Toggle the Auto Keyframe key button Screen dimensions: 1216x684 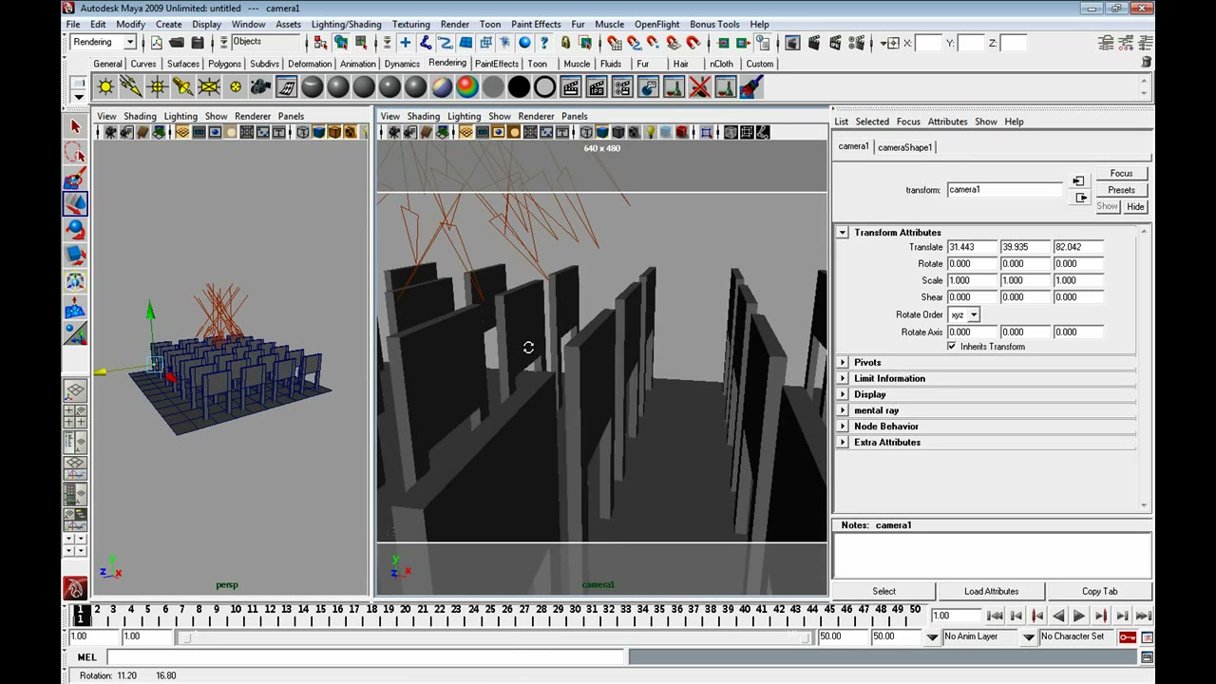[1128, 636]
